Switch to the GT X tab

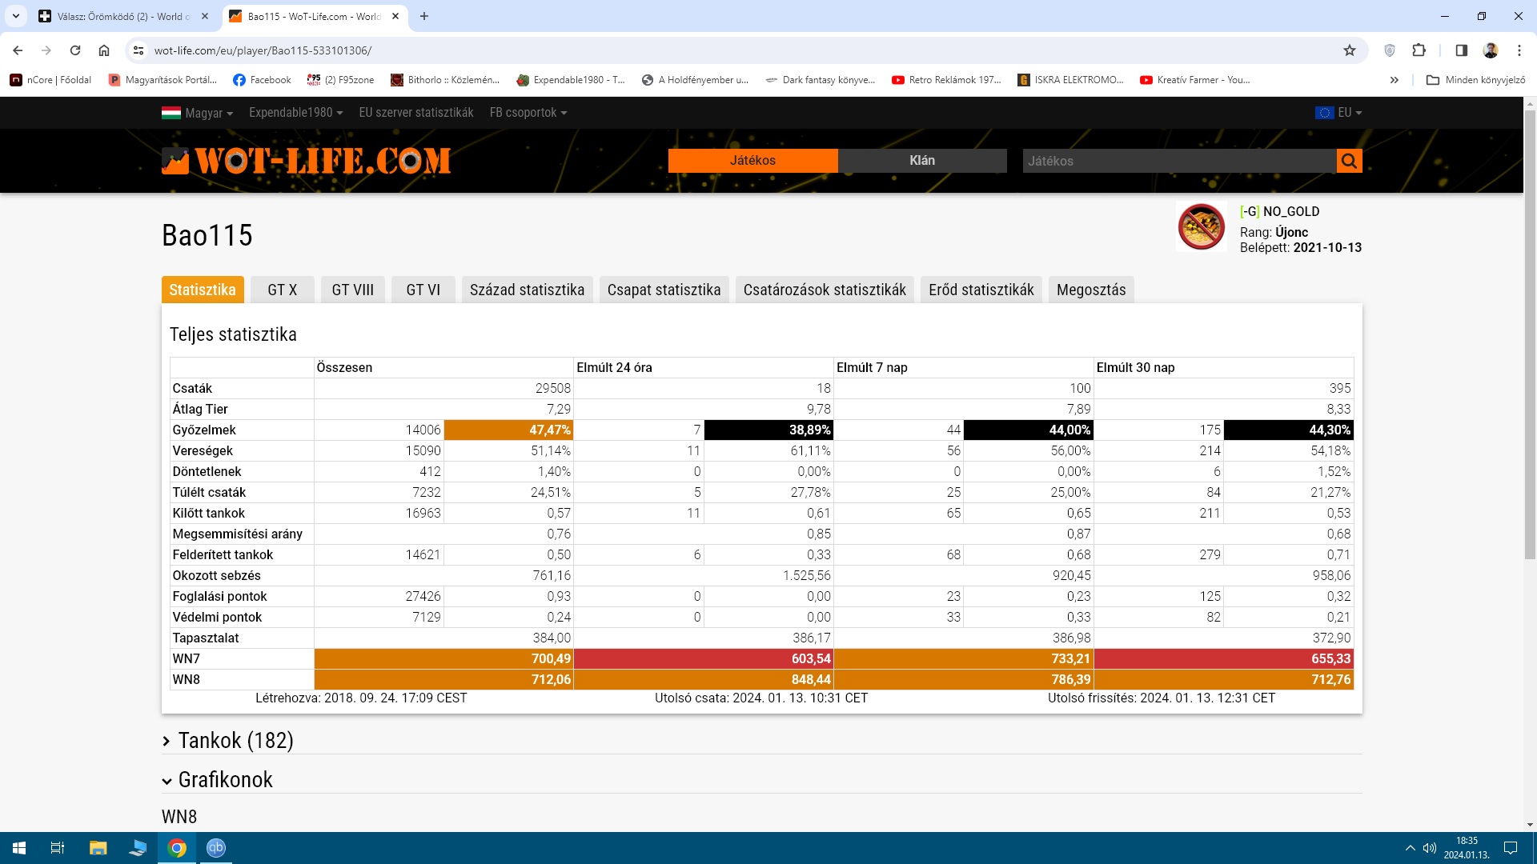[x=283, y=290]
